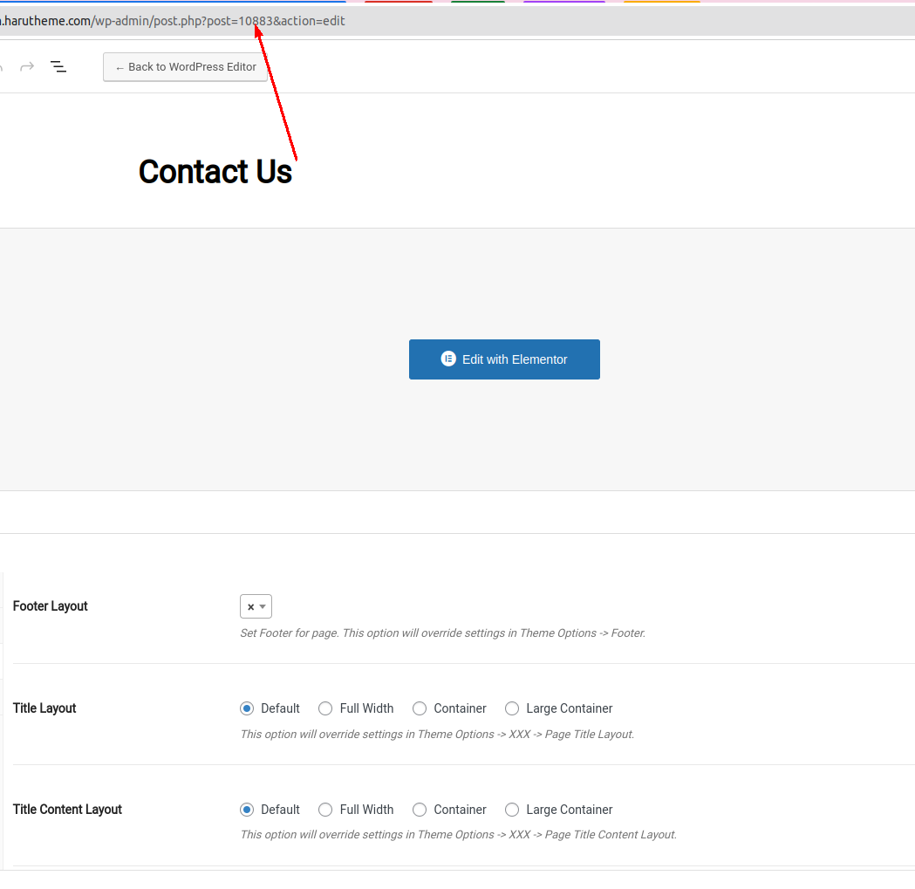
Task: Select Full Width for Title Content Layout
Action: 325,810
